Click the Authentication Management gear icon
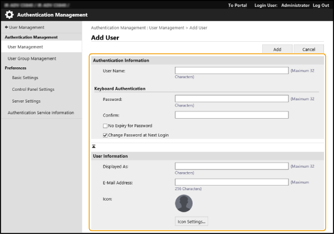 click(9, 15)
